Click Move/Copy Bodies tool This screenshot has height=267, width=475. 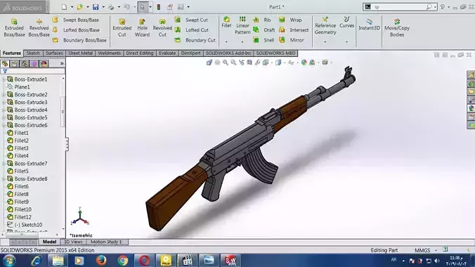[397, 27]
